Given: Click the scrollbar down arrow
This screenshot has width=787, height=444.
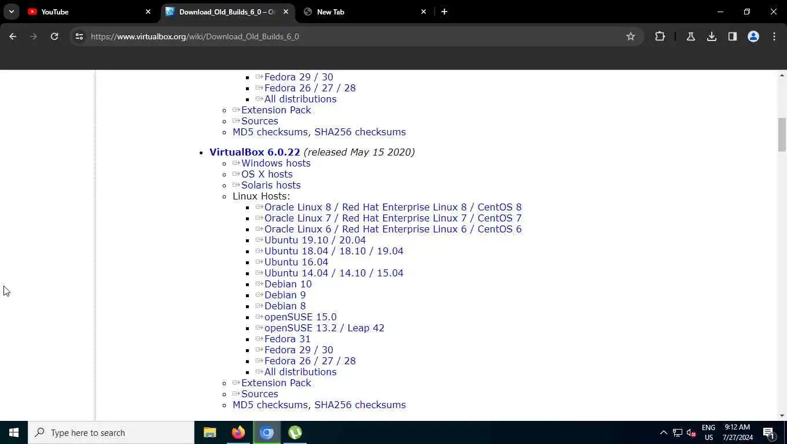Looking at the screenshot, I should point(782,415).
